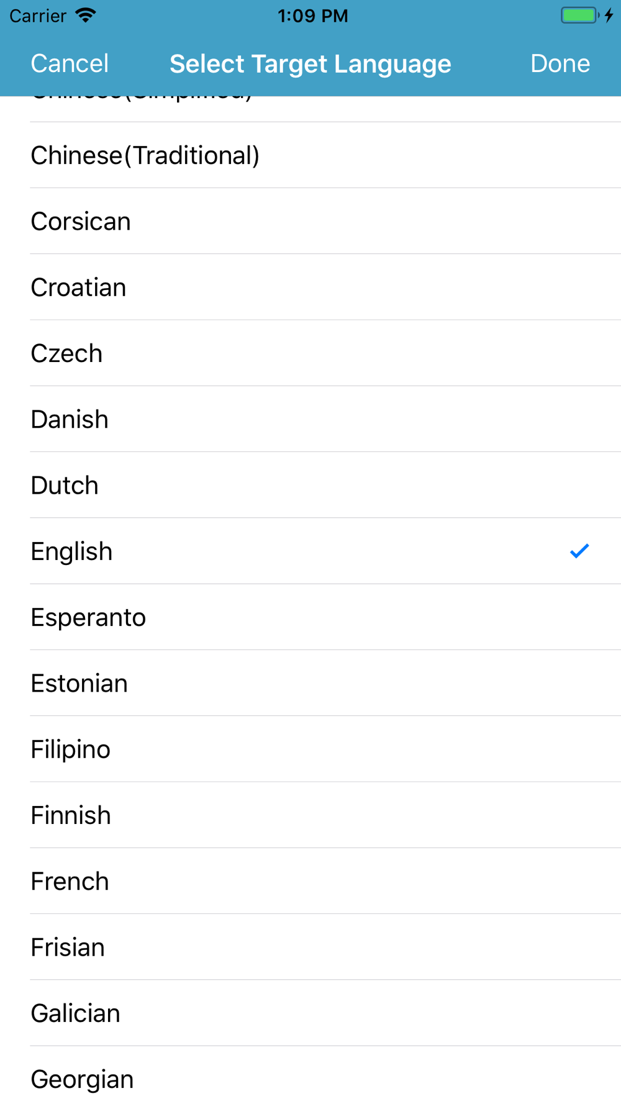Select Danish in the list

[310, 419]
